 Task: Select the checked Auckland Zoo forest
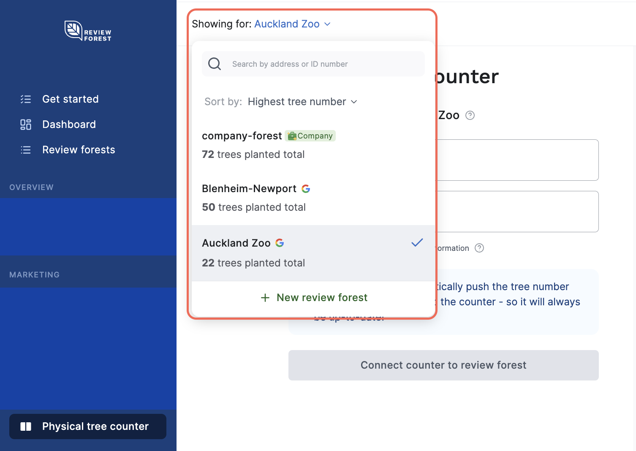(313, 253)
